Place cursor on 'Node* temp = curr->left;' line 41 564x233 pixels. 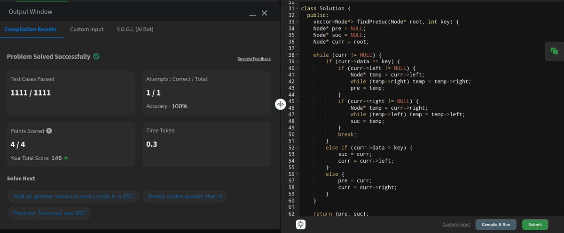tap(387, 75)
